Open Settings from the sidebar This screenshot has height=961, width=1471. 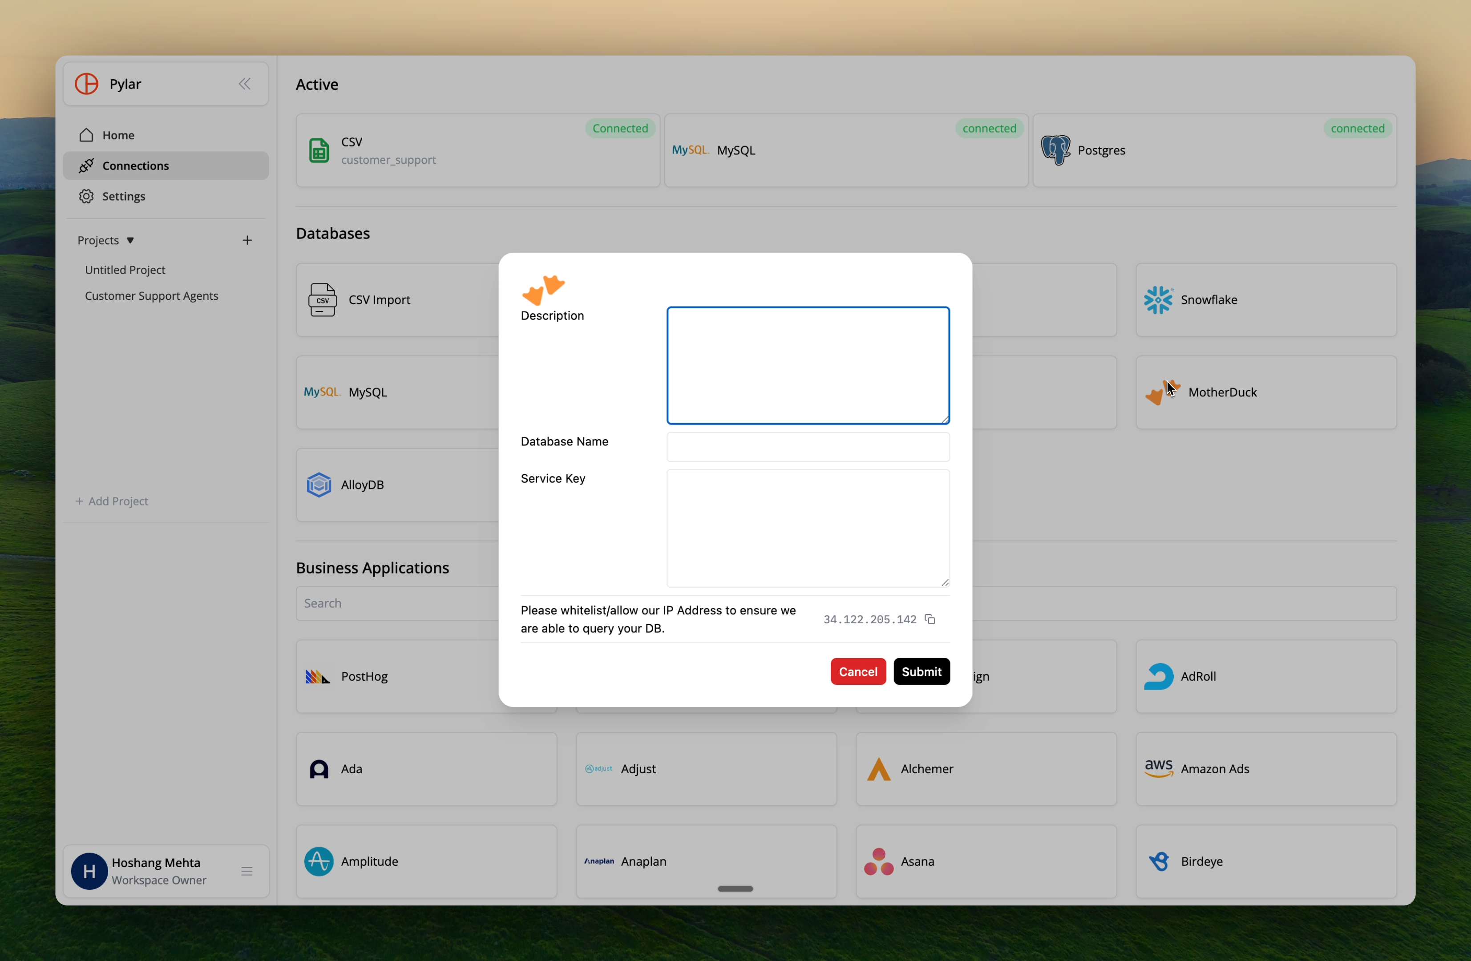point(123,196)
